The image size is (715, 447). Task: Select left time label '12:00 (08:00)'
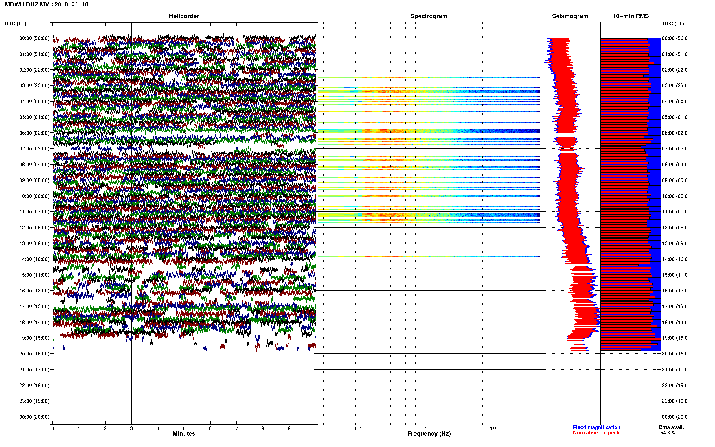tap(34, 228)
